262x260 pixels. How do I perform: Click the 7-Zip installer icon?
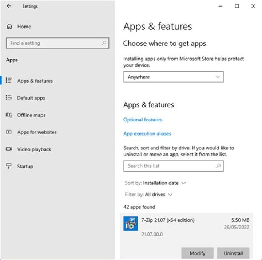(131, 223)
